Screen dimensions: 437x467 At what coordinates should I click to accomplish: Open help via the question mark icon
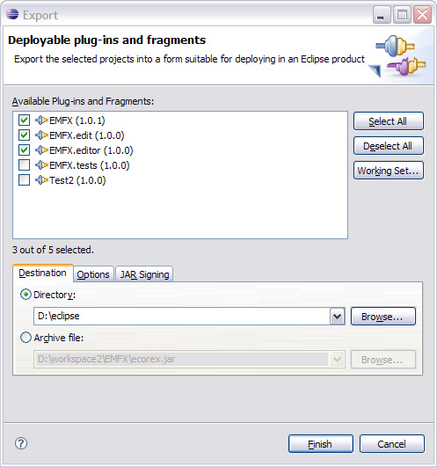click(x=21, y=443)
